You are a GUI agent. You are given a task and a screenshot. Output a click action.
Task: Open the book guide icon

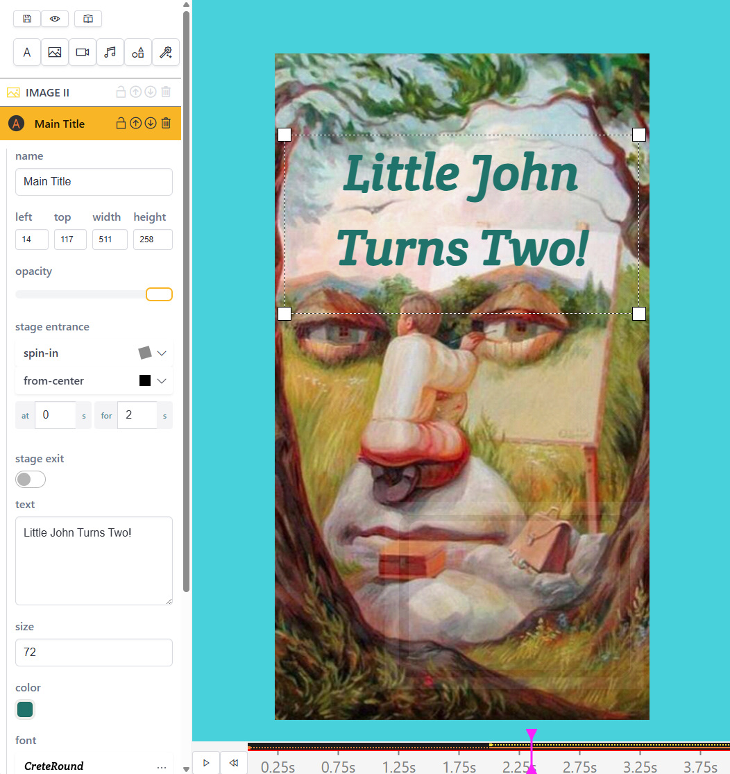click(x=88, y=19)
